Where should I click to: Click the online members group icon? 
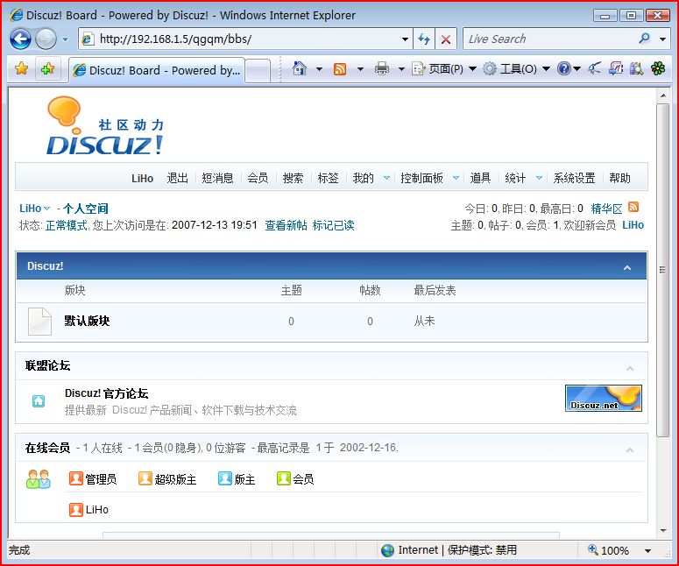point(38,479)
